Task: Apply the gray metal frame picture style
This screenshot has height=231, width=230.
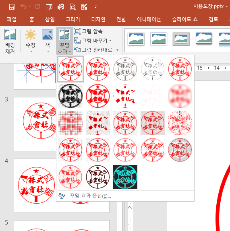Action: coord(181,39)
